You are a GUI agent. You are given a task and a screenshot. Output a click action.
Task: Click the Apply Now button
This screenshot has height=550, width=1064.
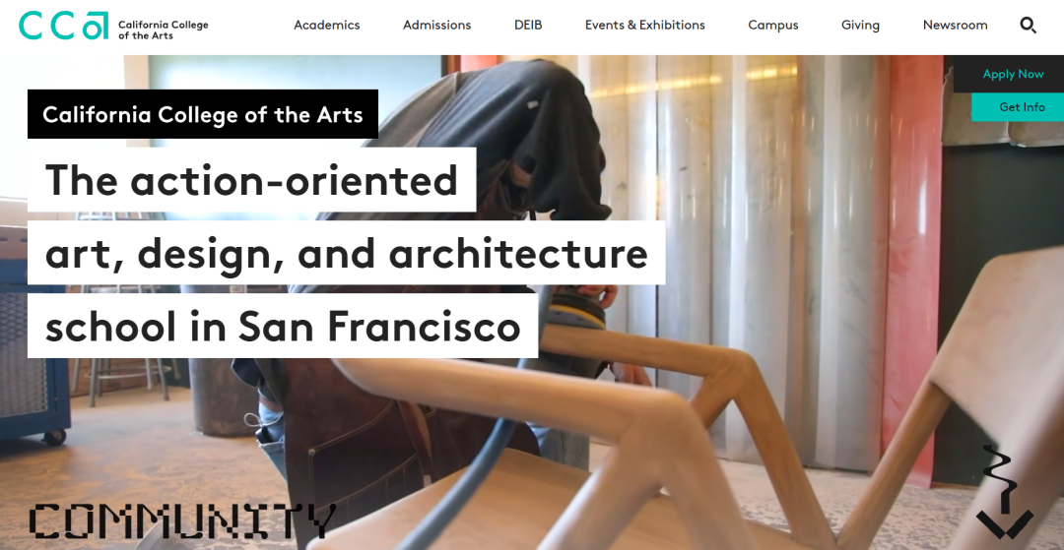point(1013,74)
